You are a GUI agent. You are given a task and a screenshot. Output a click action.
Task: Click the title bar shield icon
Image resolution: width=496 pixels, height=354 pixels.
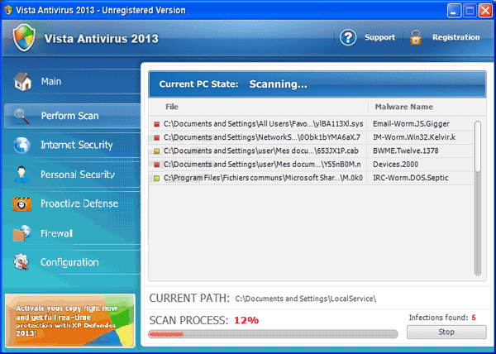tap(8, 10)
